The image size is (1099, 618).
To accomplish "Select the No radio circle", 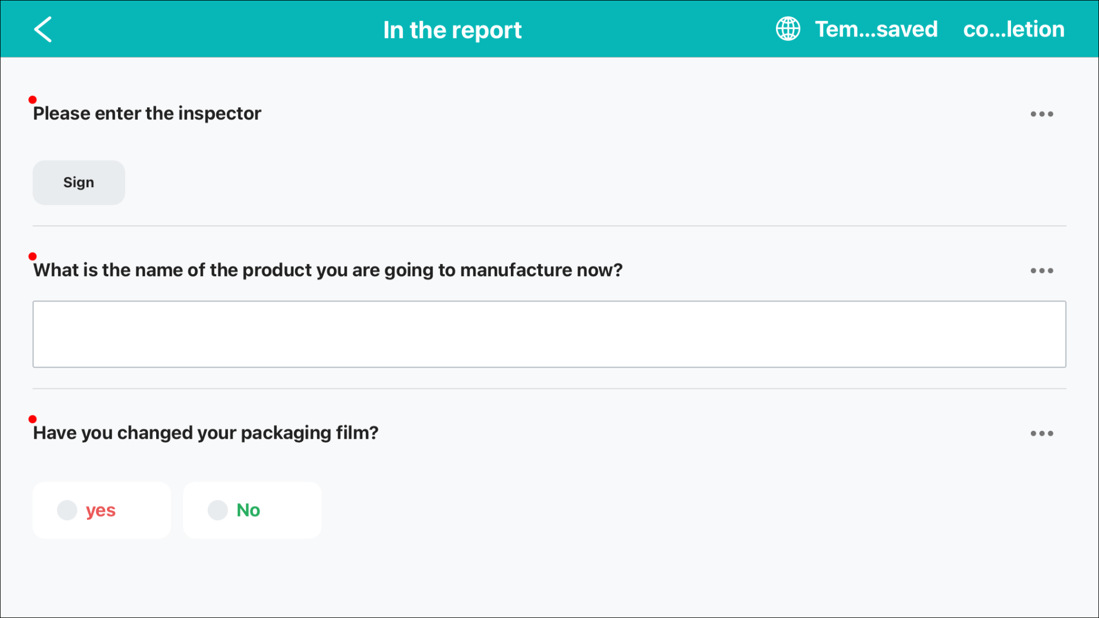I will pos(218,510).
